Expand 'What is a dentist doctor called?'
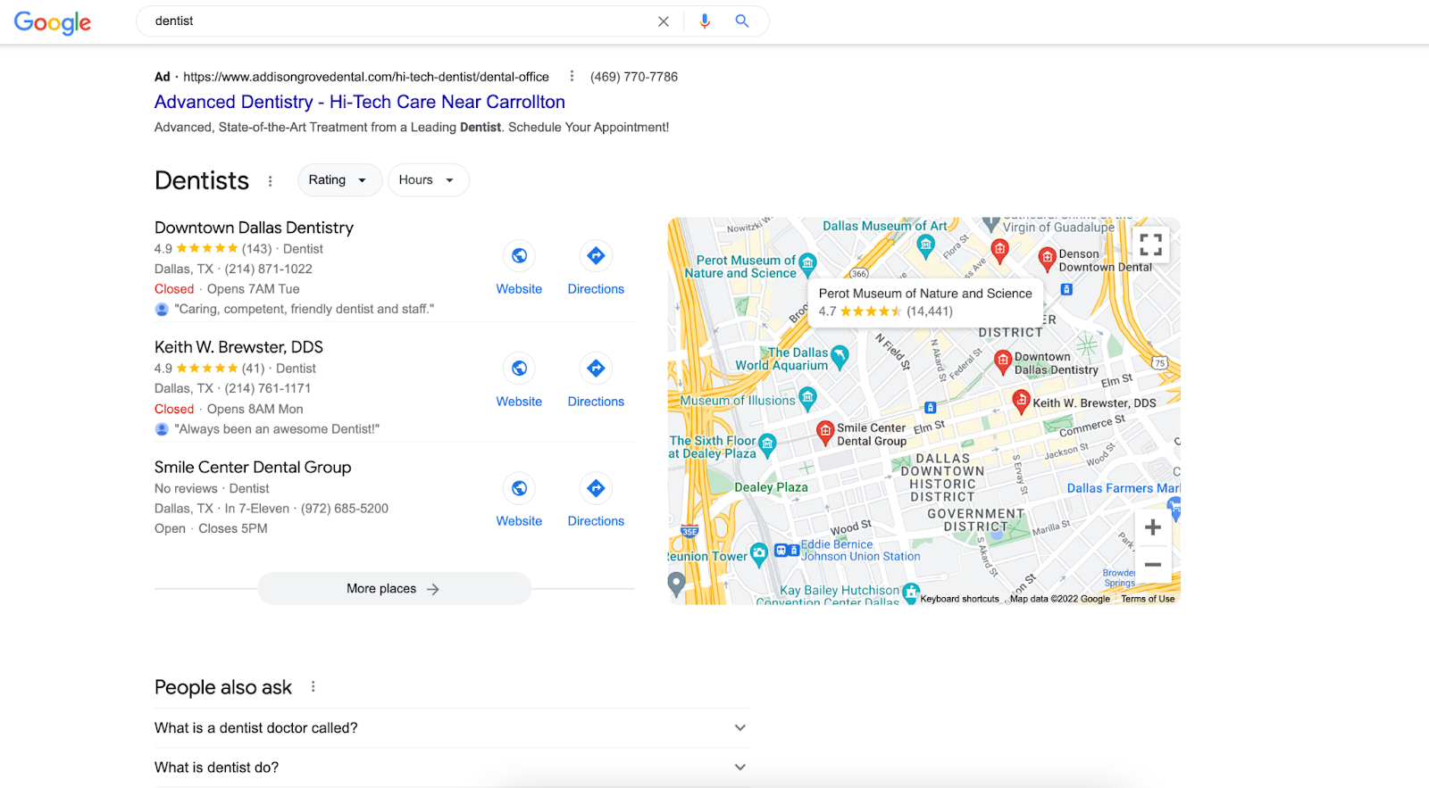 pyautogui.click(x=452, y=728)
